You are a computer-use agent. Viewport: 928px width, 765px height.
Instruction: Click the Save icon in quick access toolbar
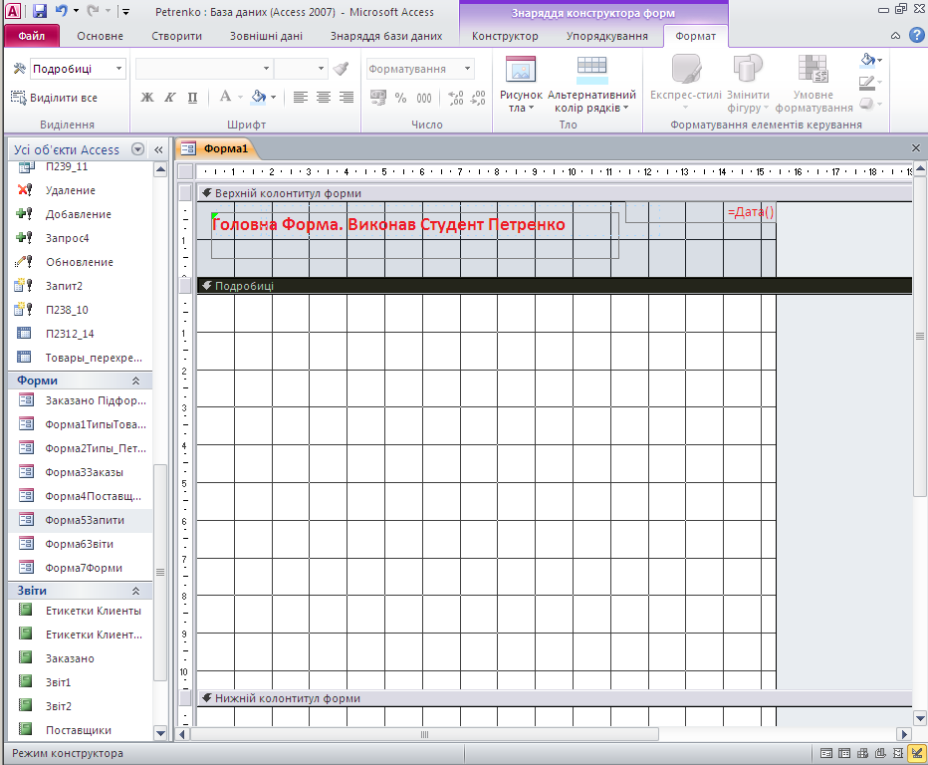(40, 12)
